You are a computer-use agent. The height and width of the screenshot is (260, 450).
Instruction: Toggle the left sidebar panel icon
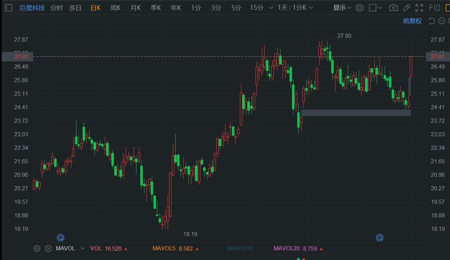point(9,8)
